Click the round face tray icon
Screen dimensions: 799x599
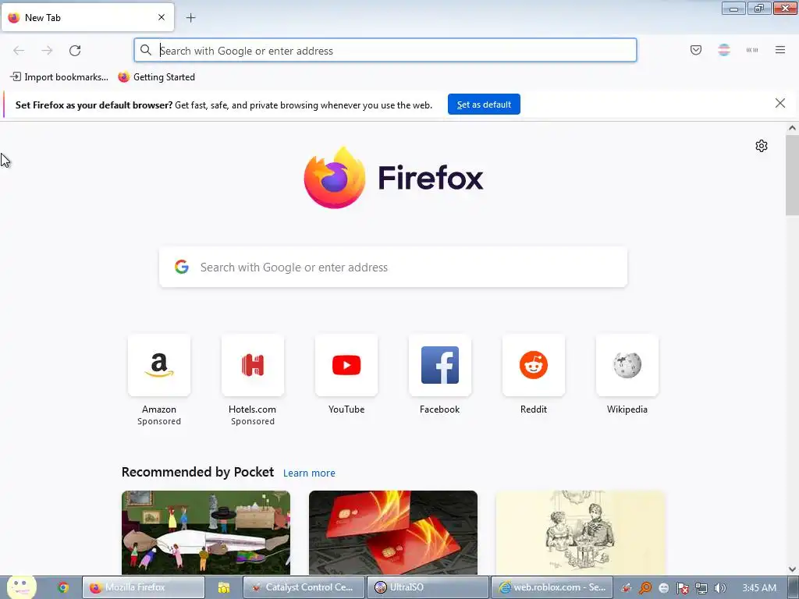point(663,588)
